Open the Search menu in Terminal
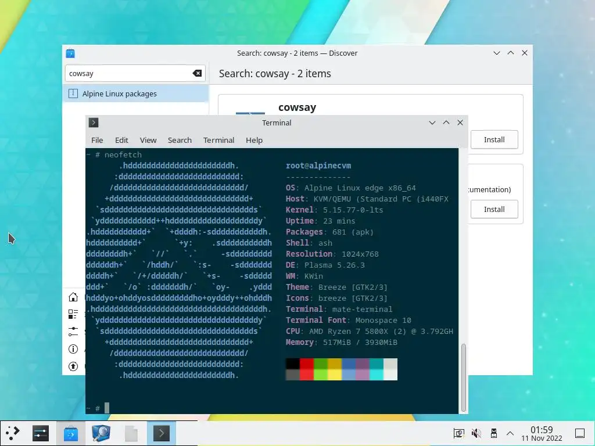The height and width of the screenshot is (446, 595). pos(180,141)
